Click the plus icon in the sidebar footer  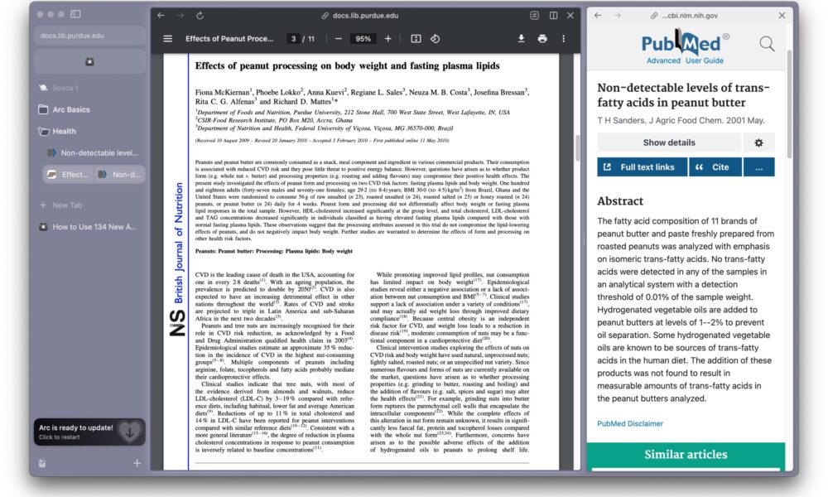137,463
